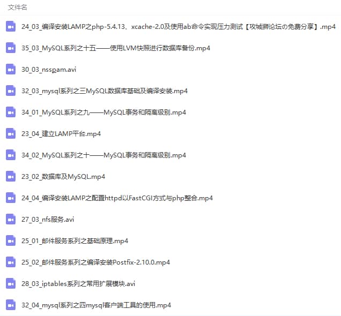The image size is (341, 316).
Task: Click video icon for 24_03 LAMP php-5.4.13 file
Action: coord(11,26)
